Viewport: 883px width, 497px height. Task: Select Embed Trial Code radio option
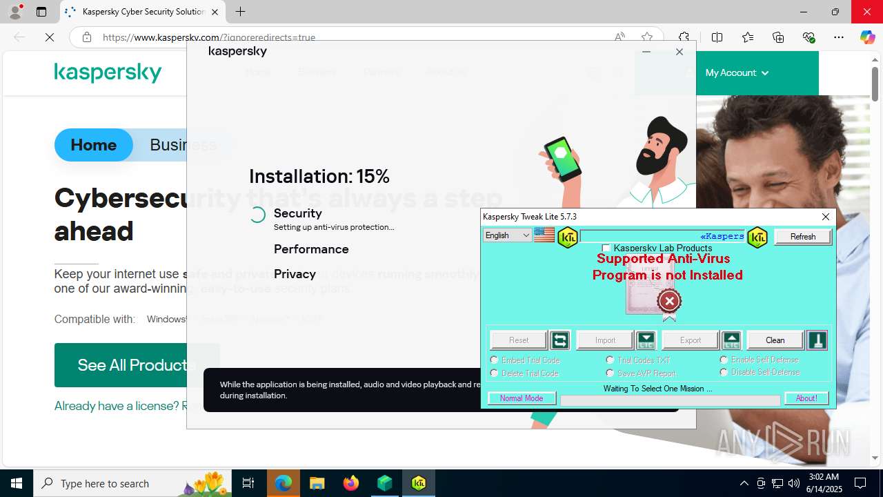tap(494, 360)
